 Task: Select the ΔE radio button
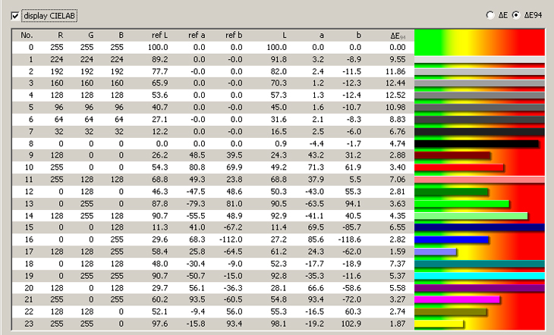click(489, 15)
